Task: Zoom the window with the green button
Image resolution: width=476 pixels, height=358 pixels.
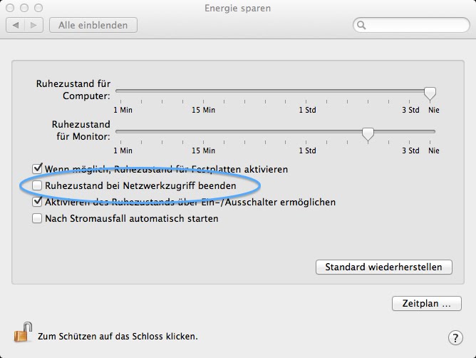Action: (x=38, y=8)
